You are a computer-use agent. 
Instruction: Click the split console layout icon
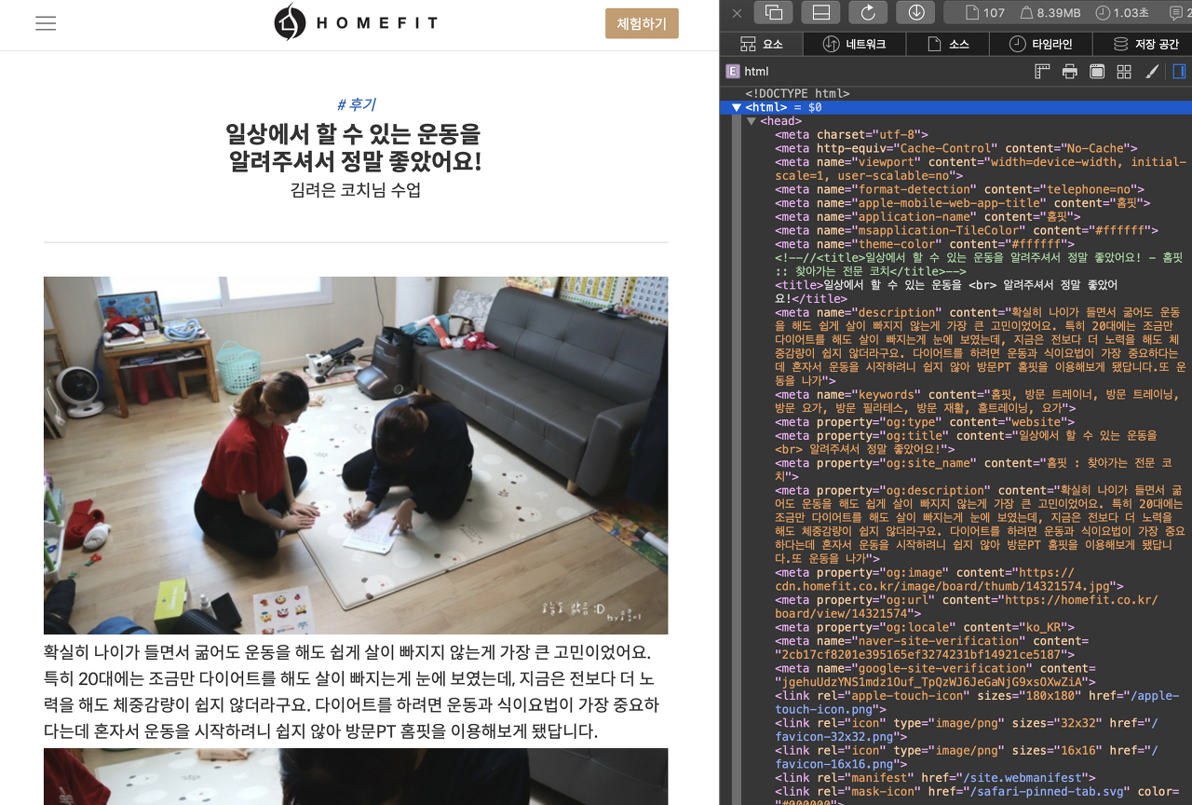820,12
